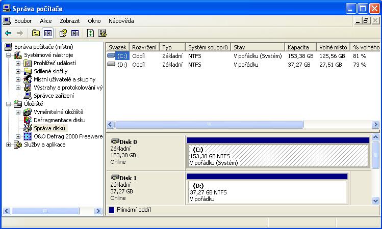Select Správa disků in the tree
Image resolution: width=382 pixels, height=229 pixels.
tap(49, 128)
